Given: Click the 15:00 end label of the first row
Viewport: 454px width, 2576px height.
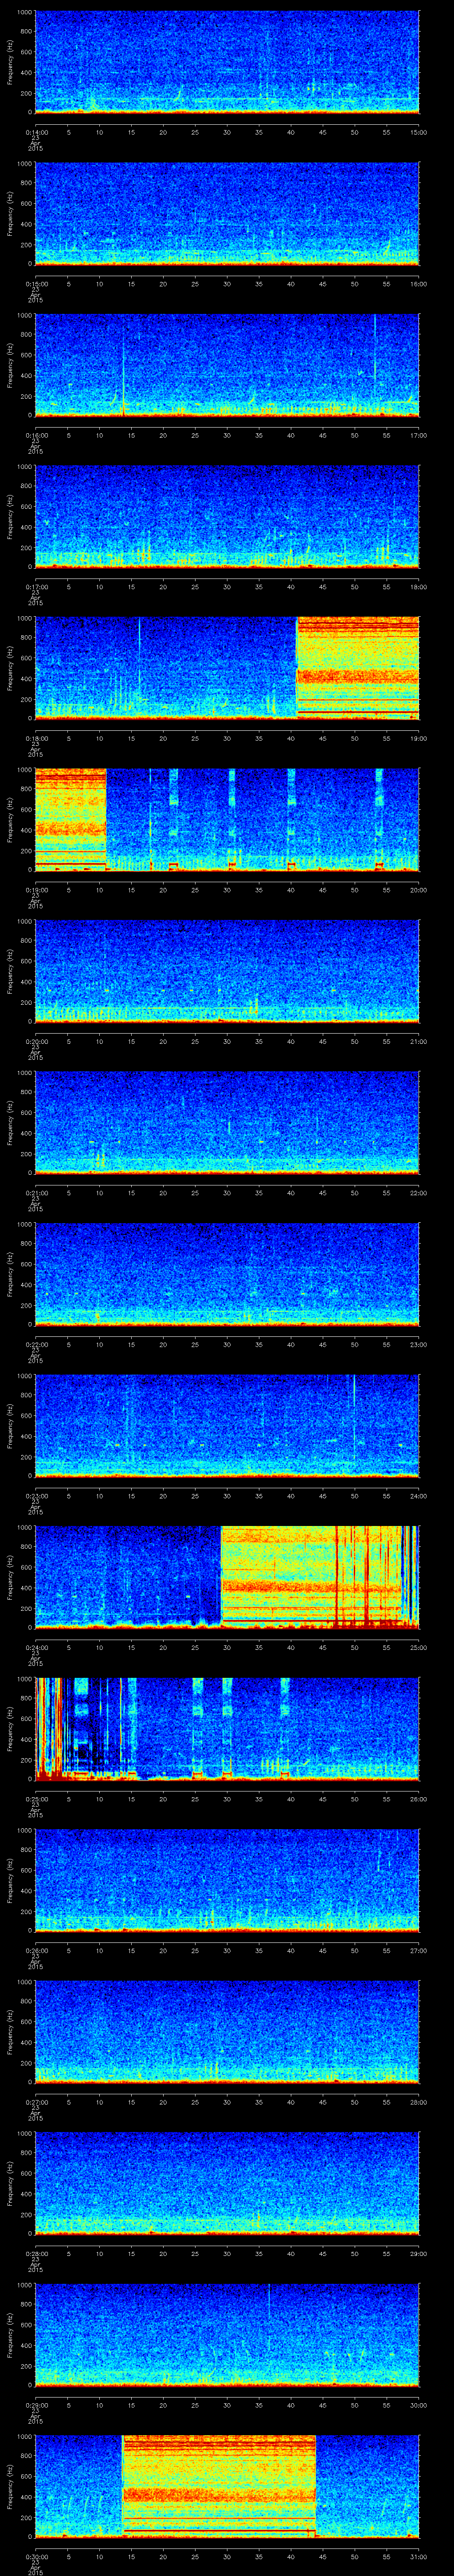Looking at the screenshot, I should (x=419, y=132).
